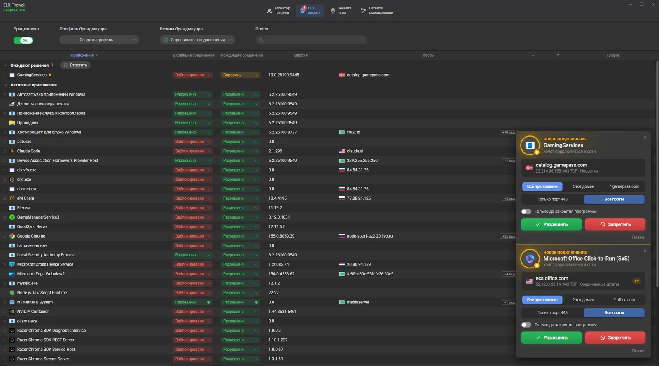Click the elxt.exe shield icon
Viewport: 659px width, 366px height.
[12, 180]
